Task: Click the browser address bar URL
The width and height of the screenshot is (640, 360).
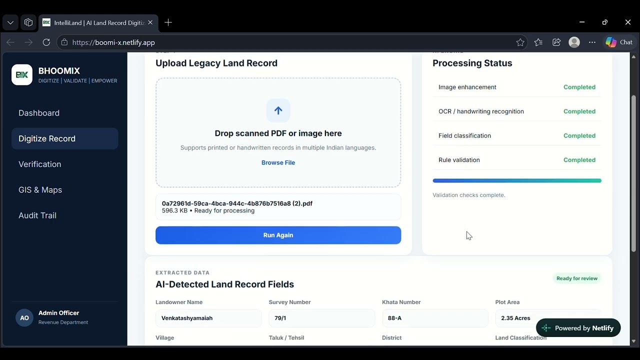Action: point(113,42)
